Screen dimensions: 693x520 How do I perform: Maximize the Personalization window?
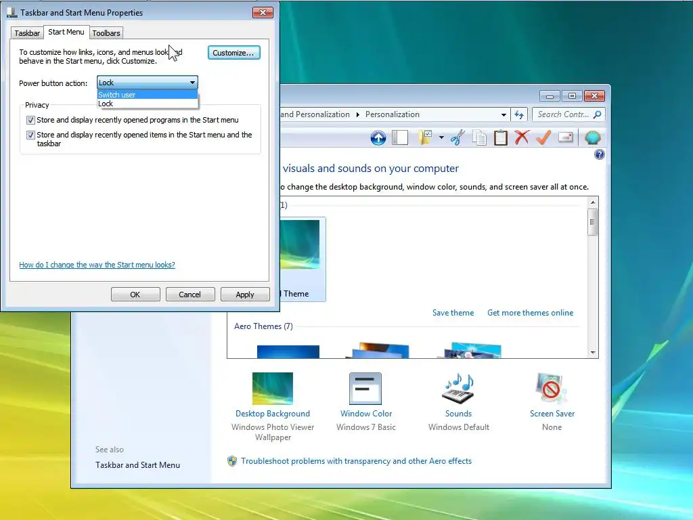click(572, 96)
